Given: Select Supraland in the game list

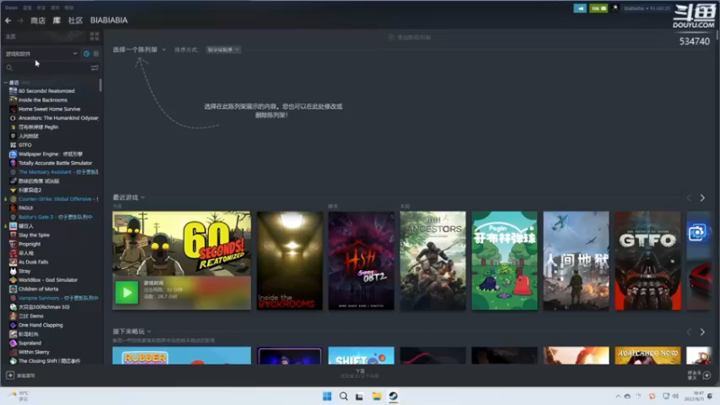Looking at the screenshot, I should 30,343.
